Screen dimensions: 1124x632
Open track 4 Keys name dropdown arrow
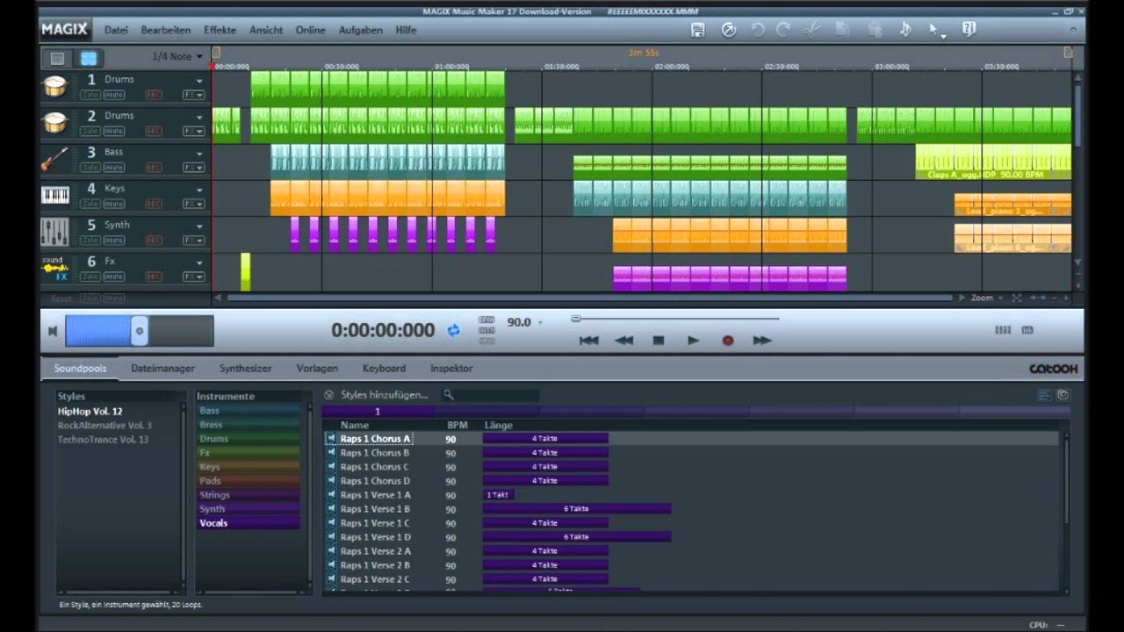(199, 190)
